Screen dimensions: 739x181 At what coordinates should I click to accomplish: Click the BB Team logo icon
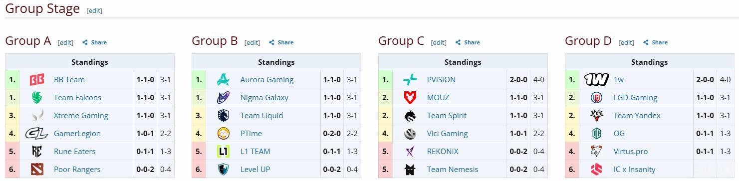click(37, 79)
